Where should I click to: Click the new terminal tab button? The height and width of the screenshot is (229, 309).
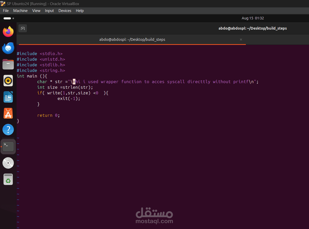(23, 28)
